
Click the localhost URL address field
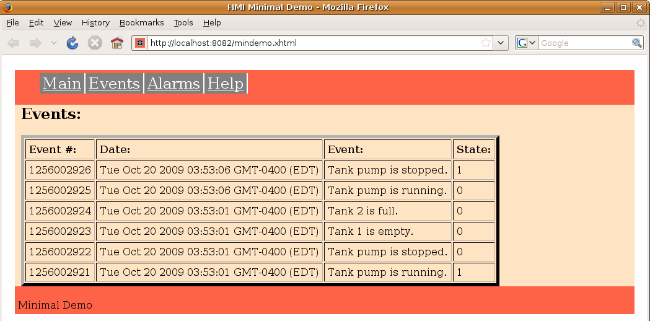point(310,43)
